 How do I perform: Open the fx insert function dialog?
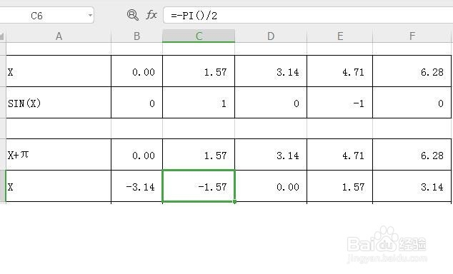151,15
